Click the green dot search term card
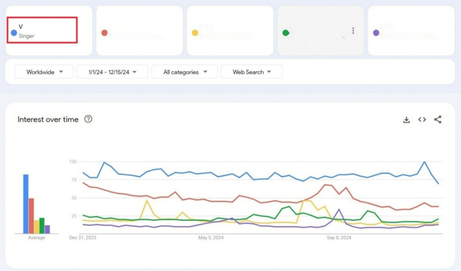This screenshot has height=271, width=461. (315, 31)
